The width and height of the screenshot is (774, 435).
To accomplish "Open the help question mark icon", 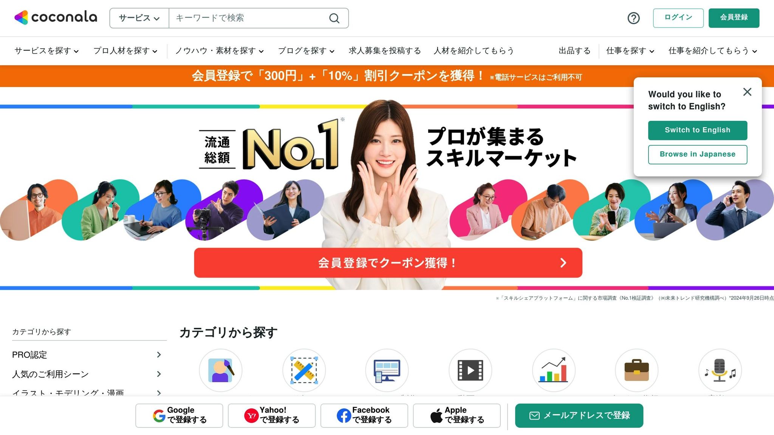I will [x=633, y=18].
